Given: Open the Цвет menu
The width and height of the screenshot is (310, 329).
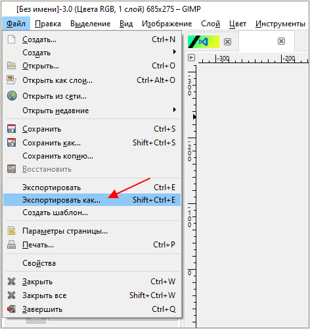Looking at the screenshot, I should tap(238, 24).
